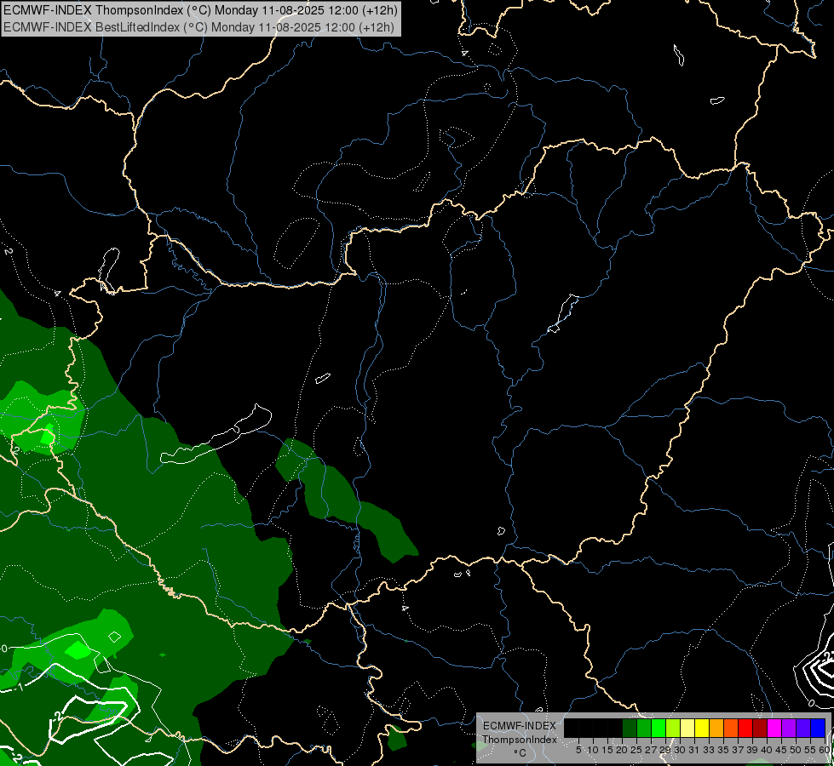Viewport: 834px width, 766px height.
Task: Click the legend tick value 33
Action: (x=709, y=750)
